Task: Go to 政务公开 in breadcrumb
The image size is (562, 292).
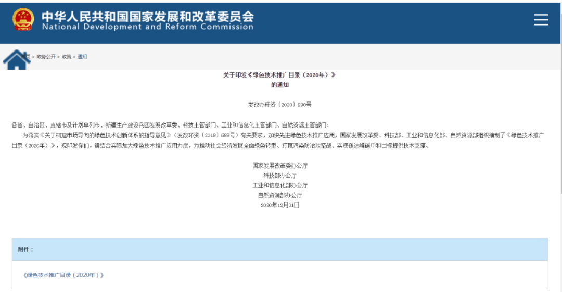Action: (46, 57)
